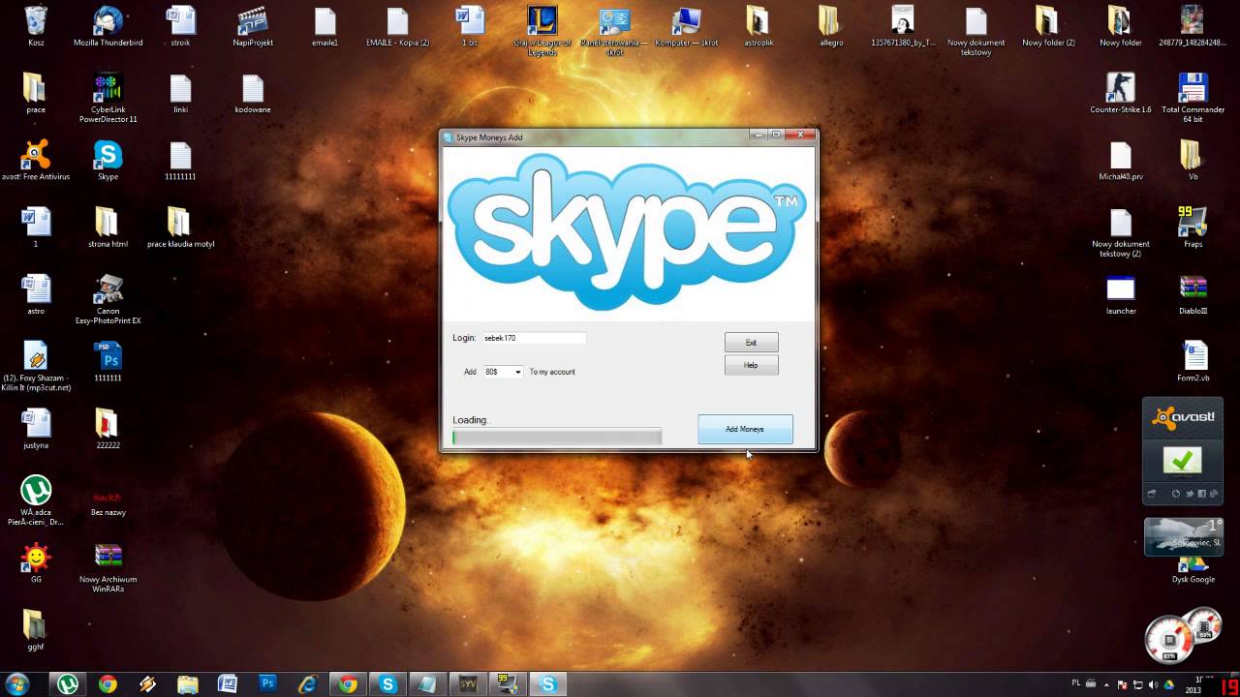Select the Form2.vb file icon
Viewport: 1240px width, 697px height.
1193,362
